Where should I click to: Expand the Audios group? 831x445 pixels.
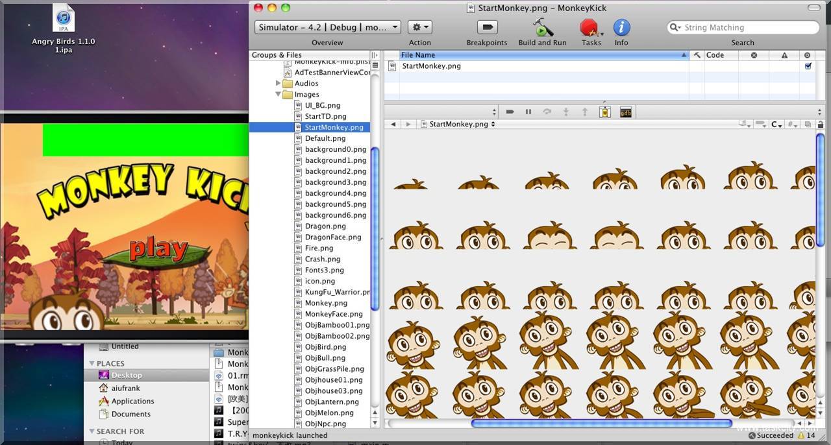(278, 83)
